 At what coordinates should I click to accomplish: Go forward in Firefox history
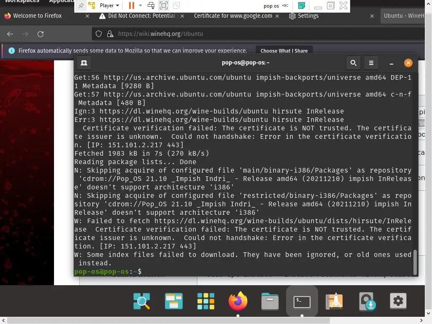25,34
